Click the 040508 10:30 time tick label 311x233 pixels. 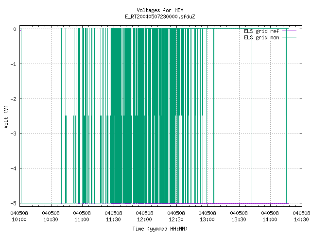(x=51, y=216)
